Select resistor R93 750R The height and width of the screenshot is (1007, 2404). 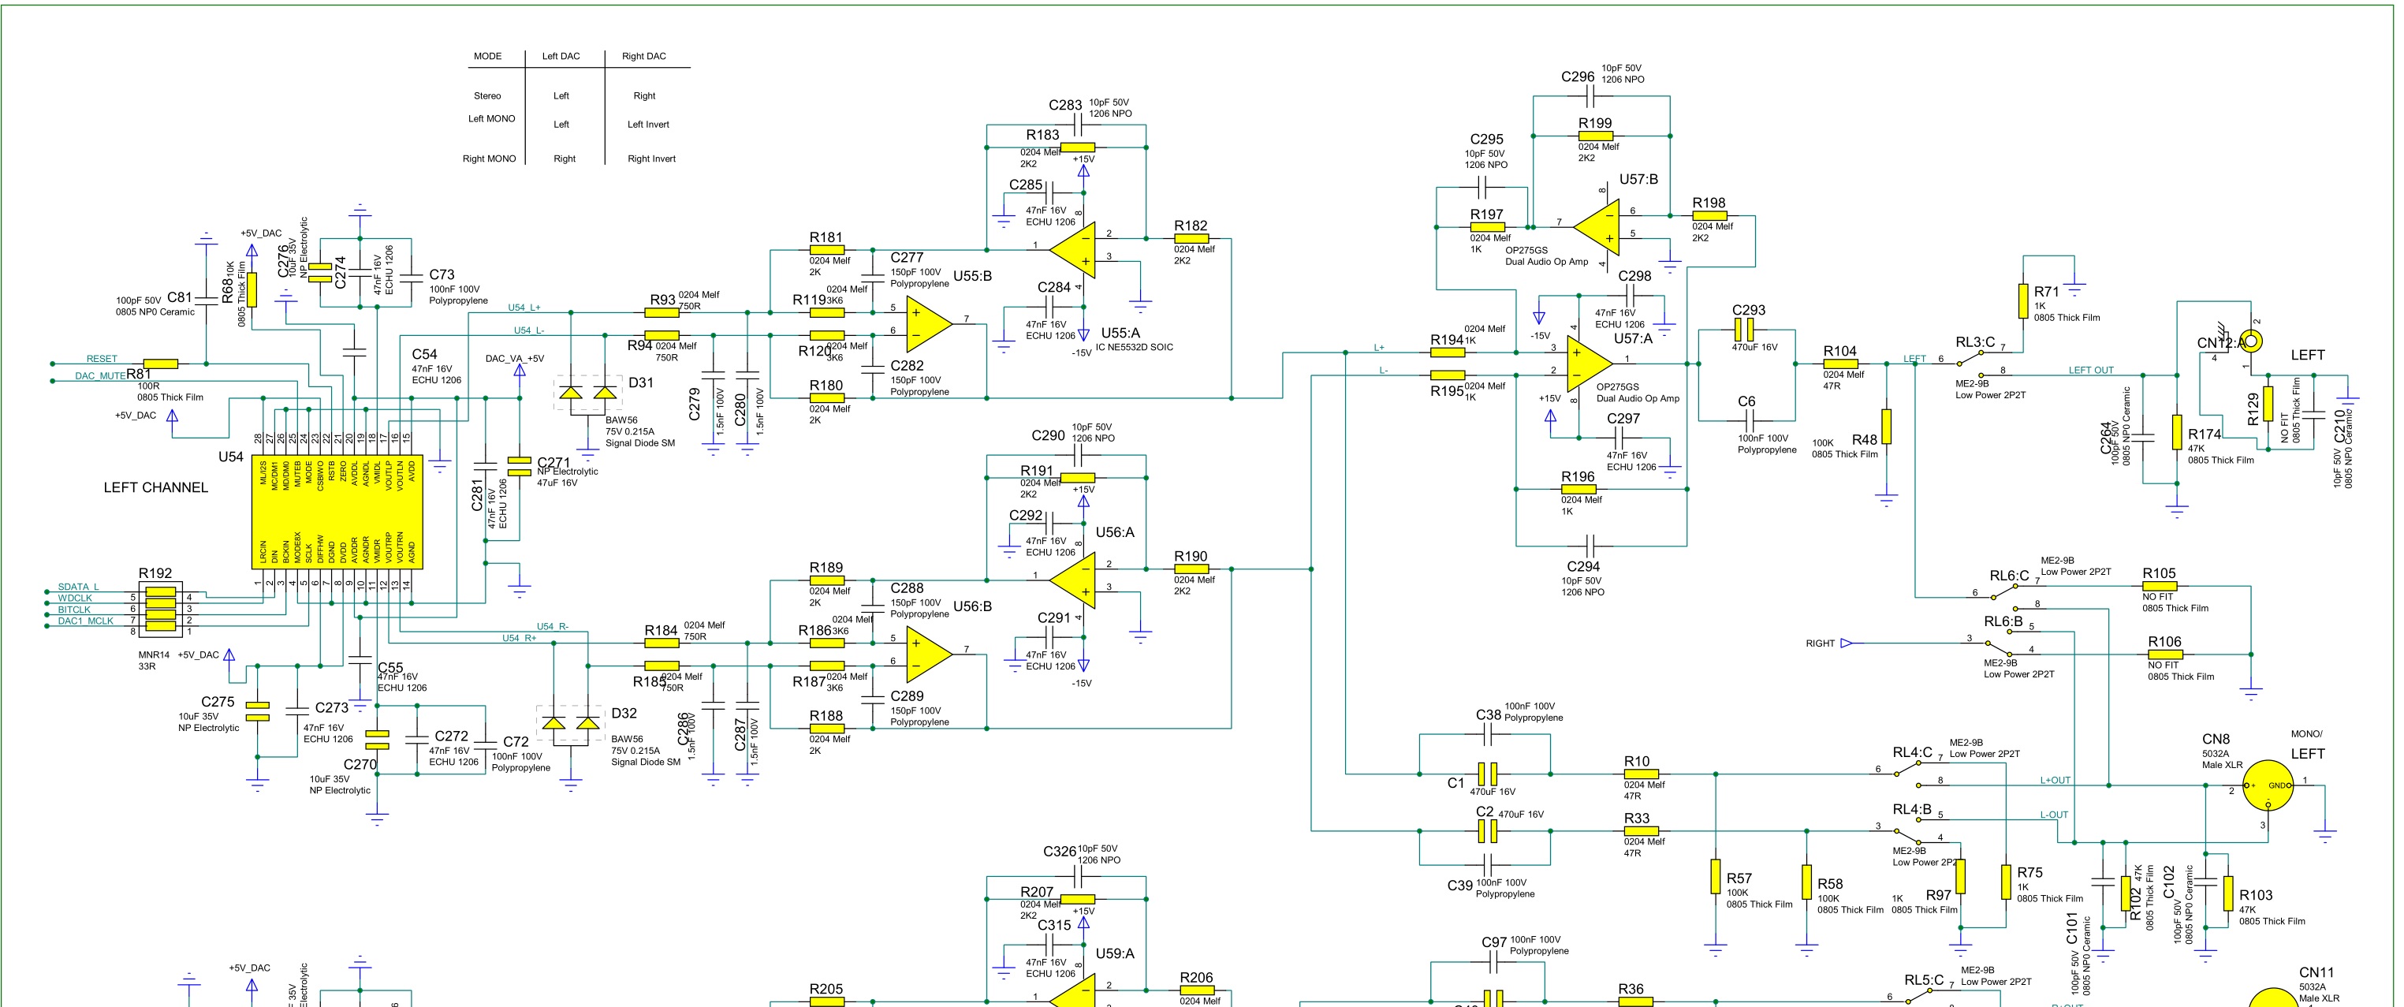point(662,312)
